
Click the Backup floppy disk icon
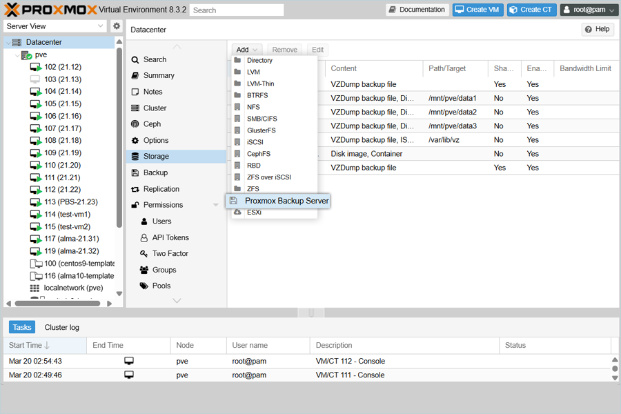135,172
